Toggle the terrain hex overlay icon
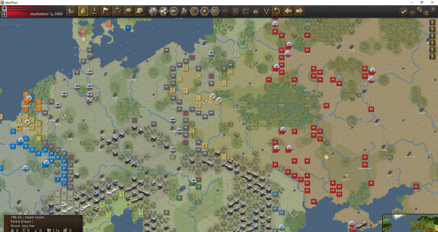Image resolution: width=438 pixels, height=232 pixels. click(153, 11)
